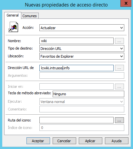The image size is (133, 149).
Task: Close the shortcut properties dialog
Action: (x=126, y=3)
